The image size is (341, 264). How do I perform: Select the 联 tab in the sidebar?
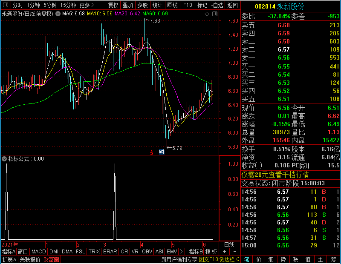295,259
